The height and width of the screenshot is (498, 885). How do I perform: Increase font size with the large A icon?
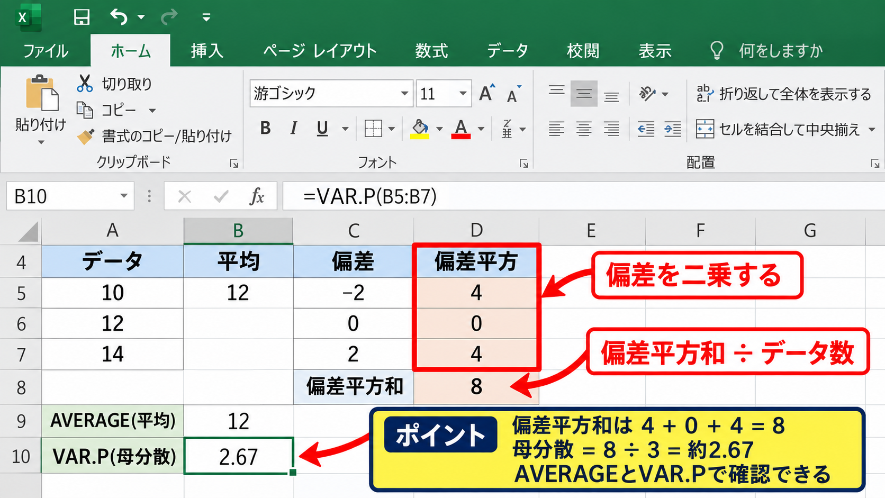click(x=486, y=93)
